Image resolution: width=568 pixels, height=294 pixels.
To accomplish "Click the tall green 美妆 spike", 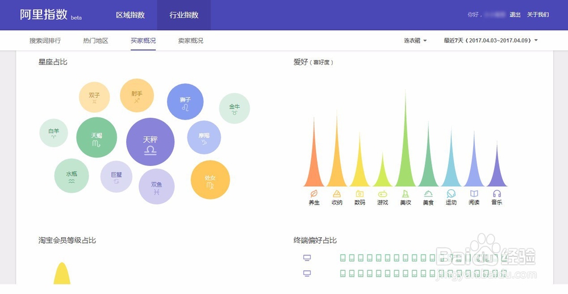I will click(x=406, y=155).
